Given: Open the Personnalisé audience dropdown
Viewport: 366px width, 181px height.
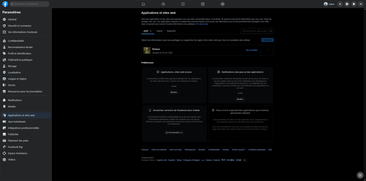Looking at the screenshot, I should tap(174, 132).
